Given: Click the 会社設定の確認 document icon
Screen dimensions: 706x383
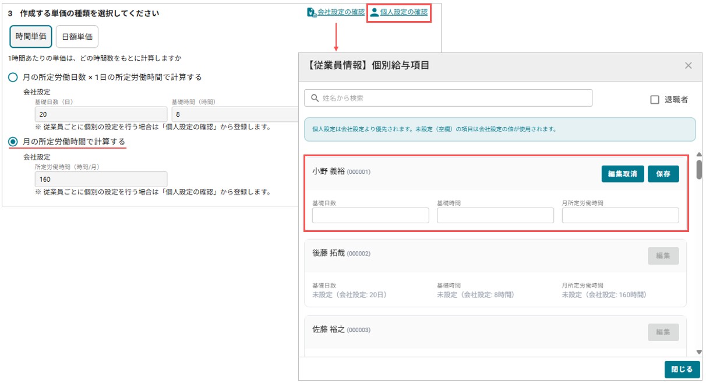Looking at the screenshot, I should [312, 12].
